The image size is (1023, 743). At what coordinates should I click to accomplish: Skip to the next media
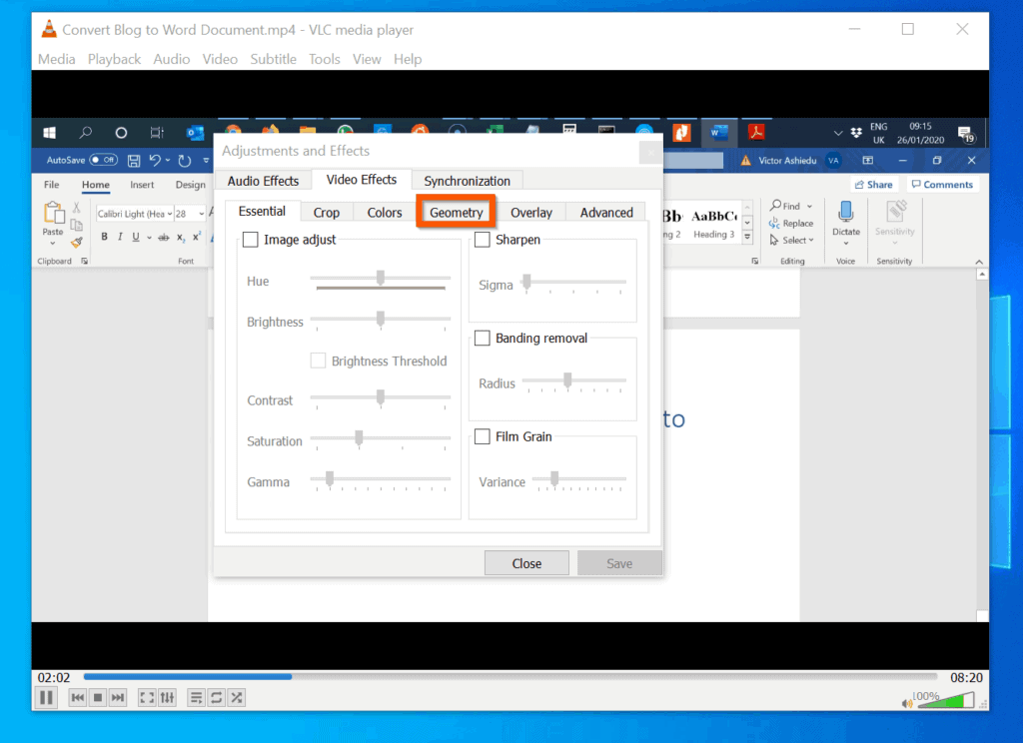(117, 697)
